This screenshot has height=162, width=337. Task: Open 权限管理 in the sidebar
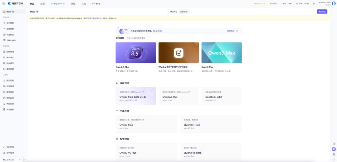13,147
